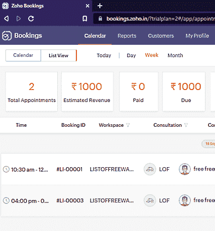Viewport: 215px width, 231px height.
Task: Bookmark this page
Action: tap(85, 19)
